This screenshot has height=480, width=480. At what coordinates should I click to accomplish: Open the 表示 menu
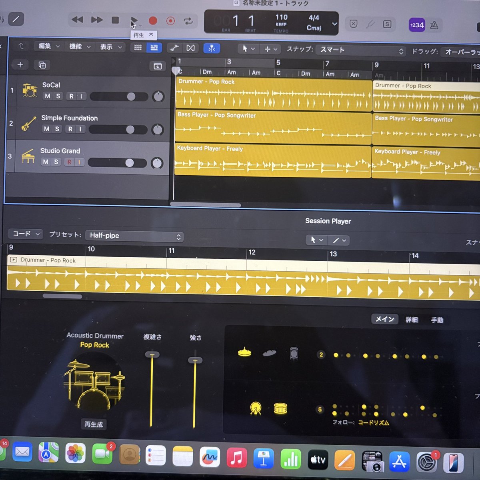click(x=110, y=47)
